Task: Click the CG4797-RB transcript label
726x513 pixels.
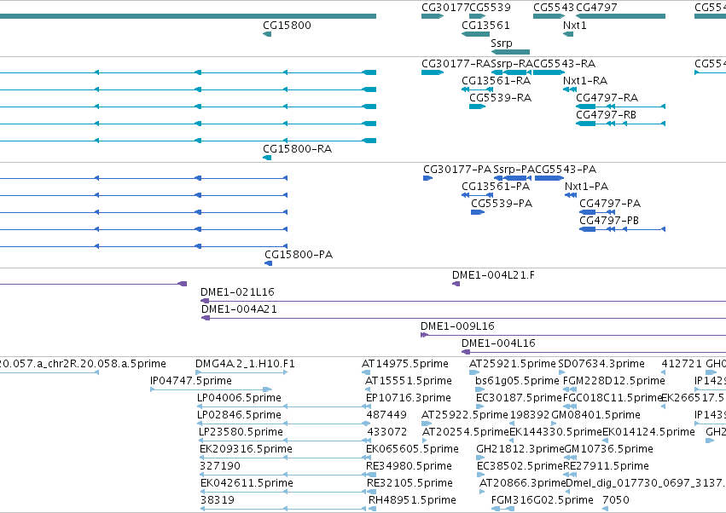Action: tap(606, 115)
